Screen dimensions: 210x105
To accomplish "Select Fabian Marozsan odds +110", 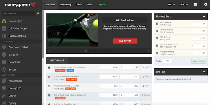I will coord(109,67).
